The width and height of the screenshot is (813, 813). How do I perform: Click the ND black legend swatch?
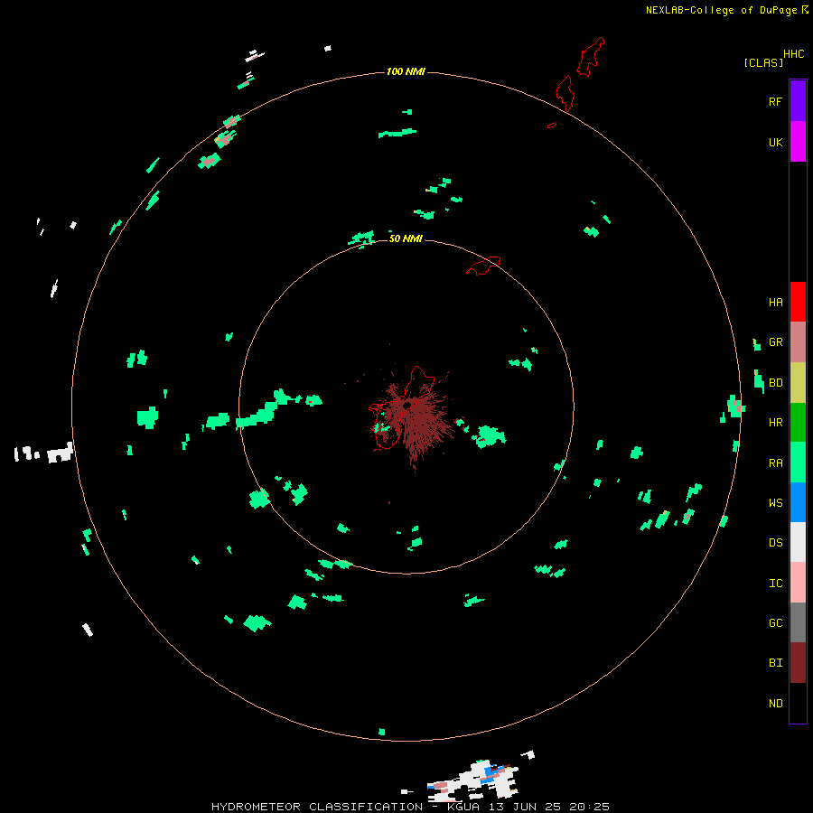[798, 703]
